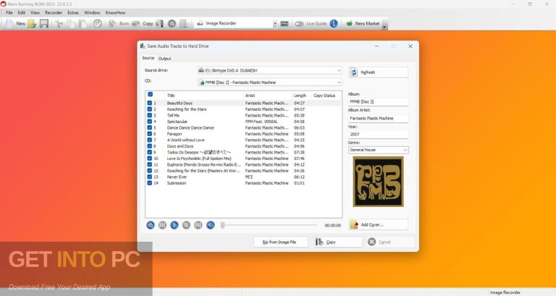Open an existing compilation from the toolbar

point(33,23)
